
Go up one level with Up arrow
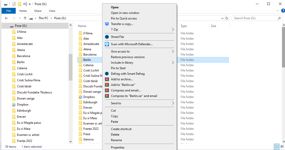click(x=25, y=18)
